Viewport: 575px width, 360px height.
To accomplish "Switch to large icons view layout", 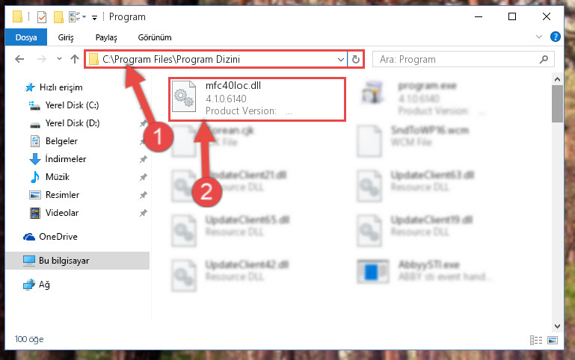I will [553, 340].
